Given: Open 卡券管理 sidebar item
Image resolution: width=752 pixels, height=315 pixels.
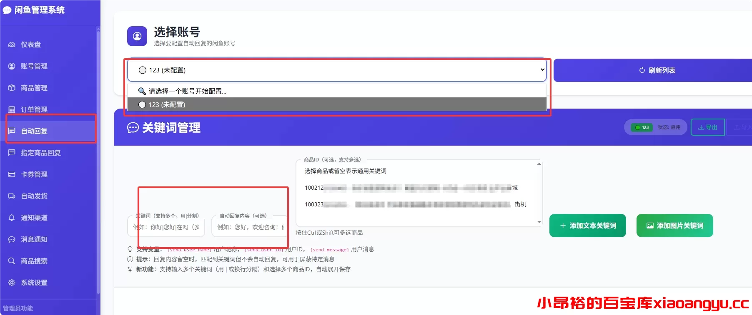Looking at the screenshot, I should point(48,174).
